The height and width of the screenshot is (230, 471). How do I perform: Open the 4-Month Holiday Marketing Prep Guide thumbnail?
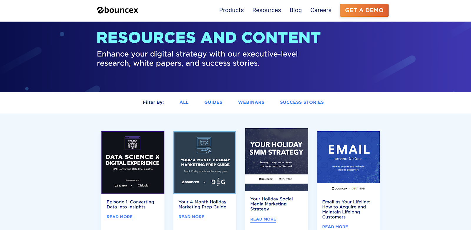pyautogui.click(x=205, y=163)
